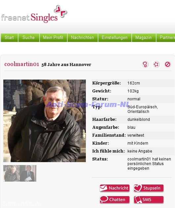Open the Nachrichten tab
Viewport: 175px width, 208px height.
83,38
